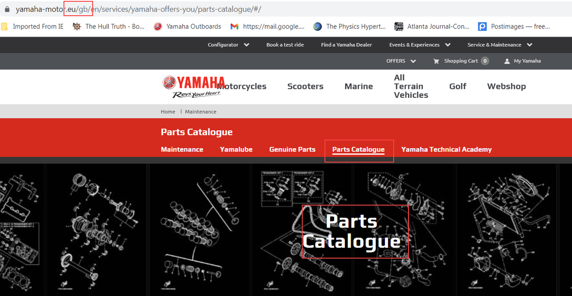Click the radiator exploded diagram thumbnail

pyautogui.click(x=506, y=230)
